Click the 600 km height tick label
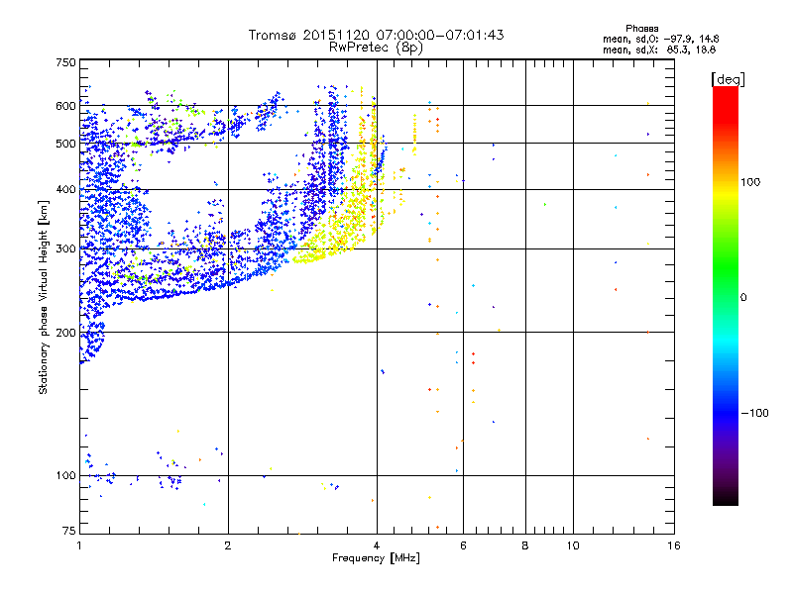Image resolution: width=793 pixels, height=594 pixels. coord(65,106)
